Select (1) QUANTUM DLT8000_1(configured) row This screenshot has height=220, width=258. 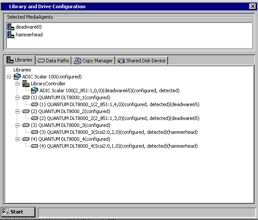pyautogui.click(x=71, y=97)
